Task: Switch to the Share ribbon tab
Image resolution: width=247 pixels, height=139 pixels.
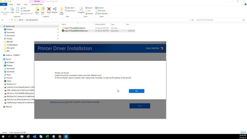Action: tap(19, 4)
